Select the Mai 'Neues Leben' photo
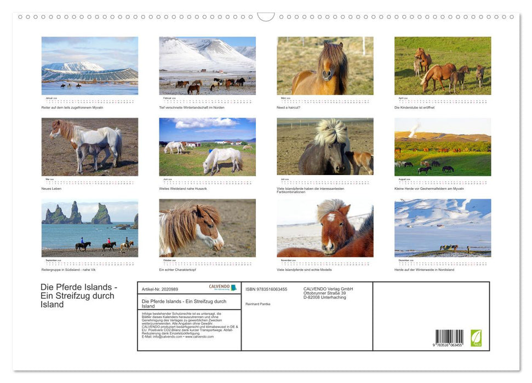The height and width of the screenshot is (383, 532). (x=89, y=146)
